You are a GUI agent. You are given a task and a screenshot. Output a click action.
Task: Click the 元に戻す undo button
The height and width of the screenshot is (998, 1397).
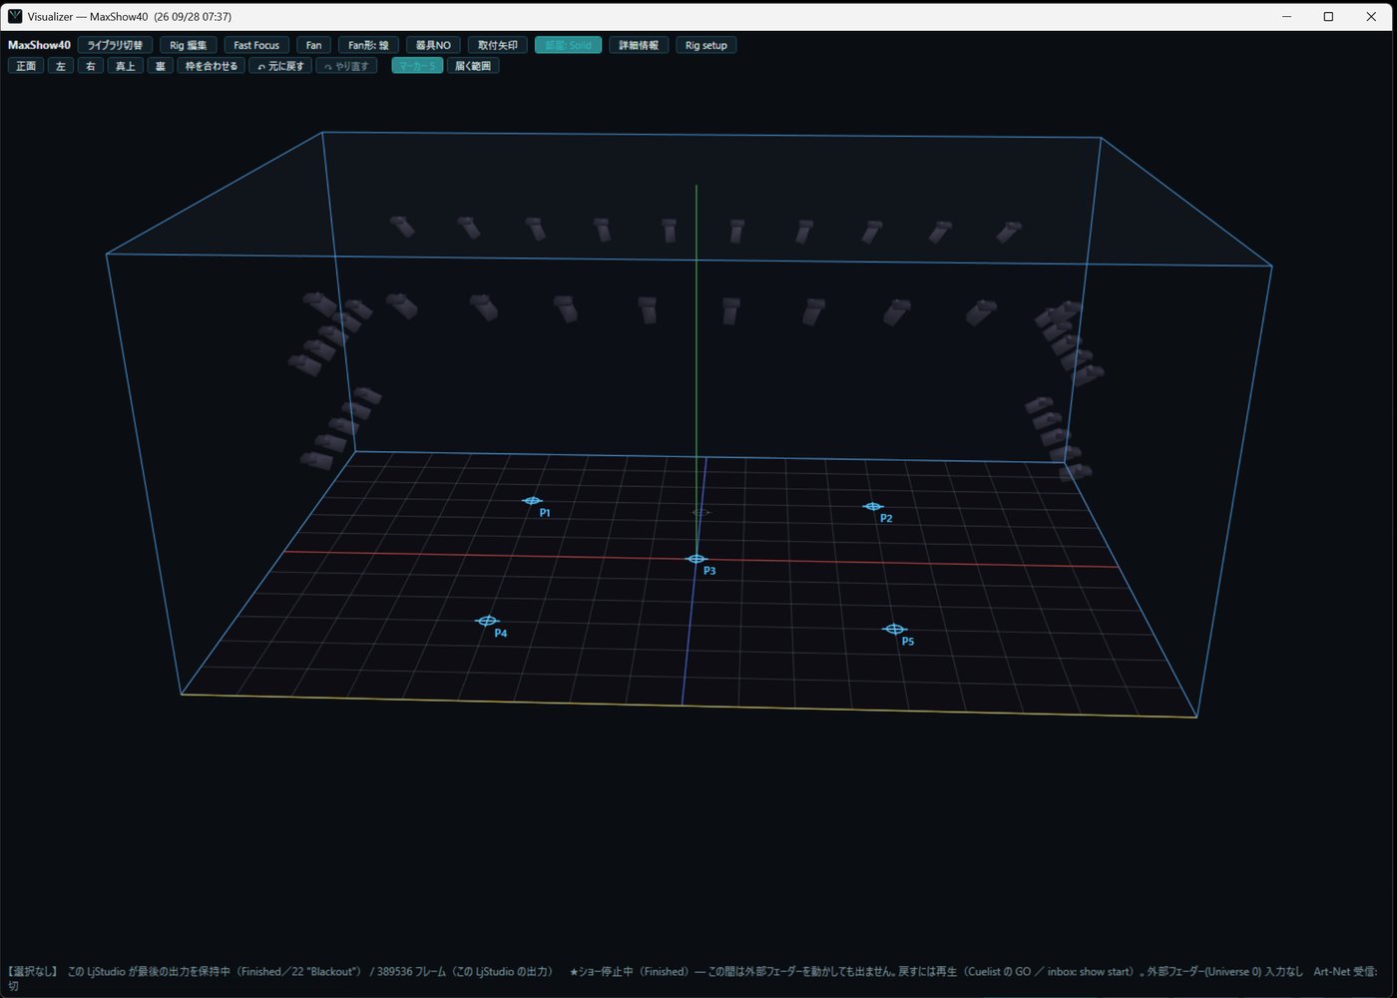pyautogui.click(x=280, y=66)
